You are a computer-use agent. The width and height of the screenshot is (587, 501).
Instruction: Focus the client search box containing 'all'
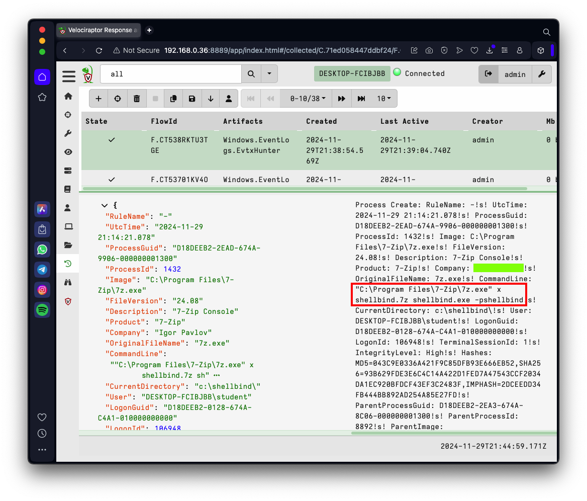click(x=171, y=74)
